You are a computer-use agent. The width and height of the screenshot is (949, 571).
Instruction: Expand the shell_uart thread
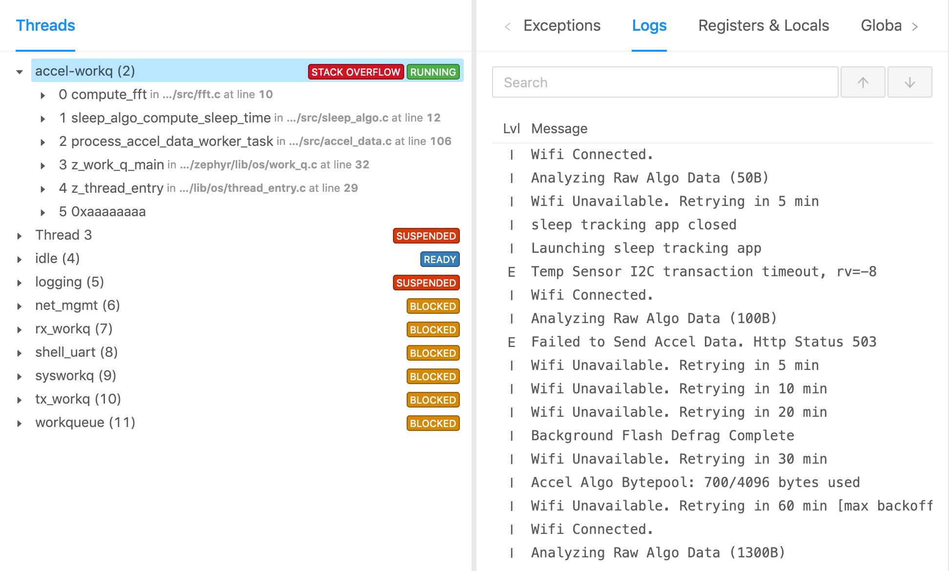point(19,352)
